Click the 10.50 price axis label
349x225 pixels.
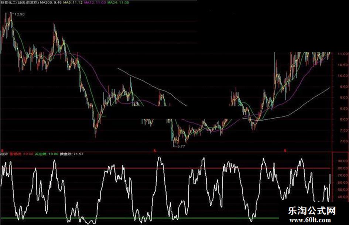(x=343, y=65)
